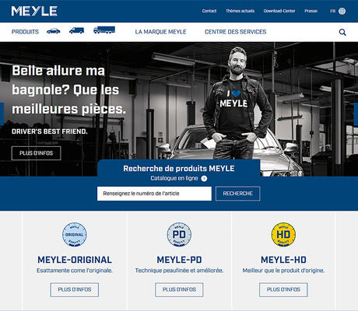Click the globe language icon
358x311 pixels.
click(342, 11)
